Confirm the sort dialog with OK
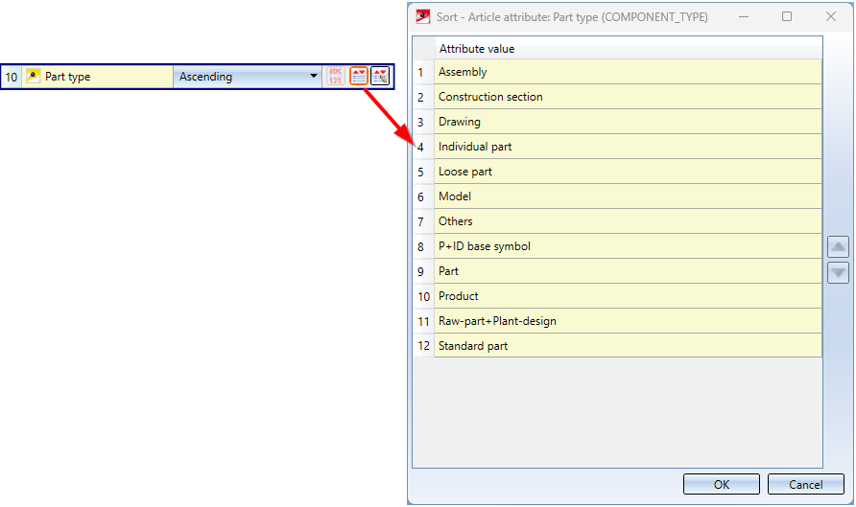The height and width of the screenshot is (507, 856). (721, 484)
